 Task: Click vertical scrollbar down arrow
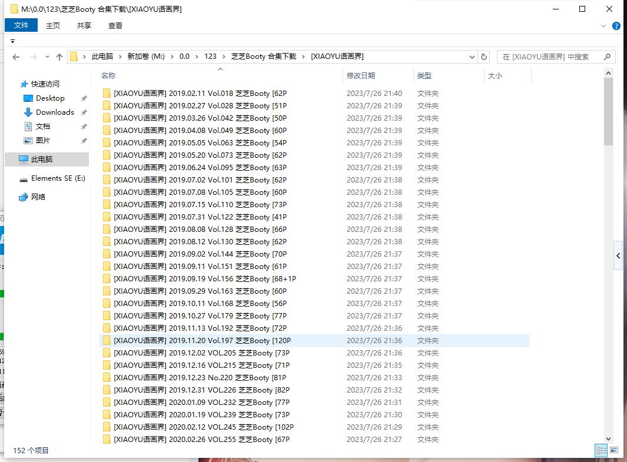[x=608, y=439]
